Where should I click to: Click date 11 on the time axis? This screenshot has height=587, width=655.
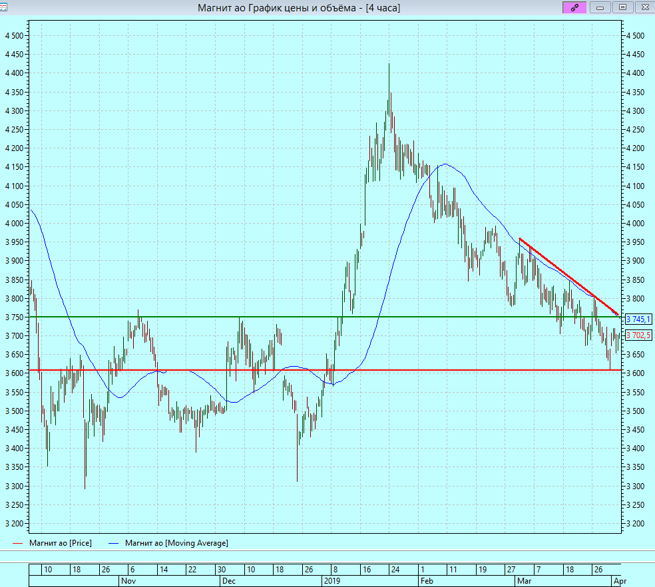pos(453,570)
